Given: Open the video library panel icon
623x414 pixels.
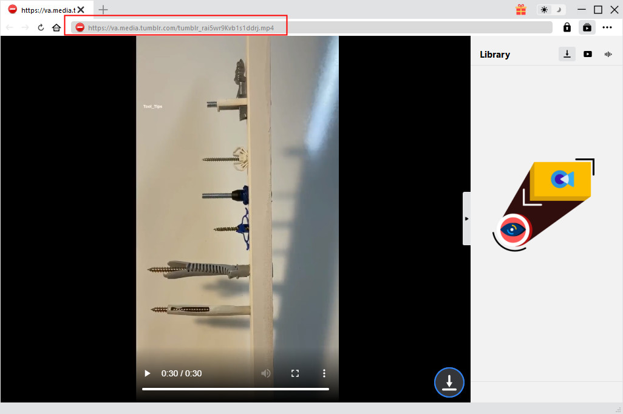Looking at the screenshot, I should [x=587, y=27].
